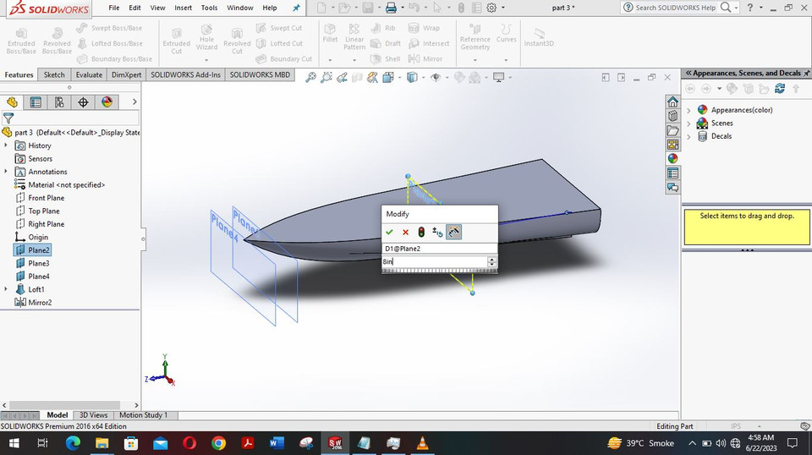Refresh the Appearances pane
This screenshot has height=455, width=812.
point(779,89)
